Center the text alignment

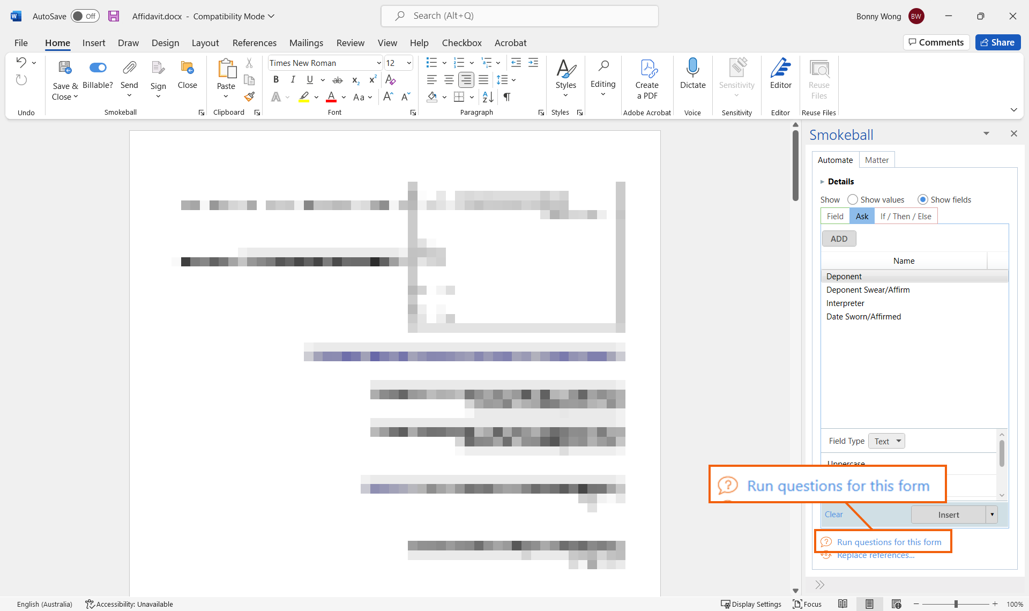coord(449,80)
